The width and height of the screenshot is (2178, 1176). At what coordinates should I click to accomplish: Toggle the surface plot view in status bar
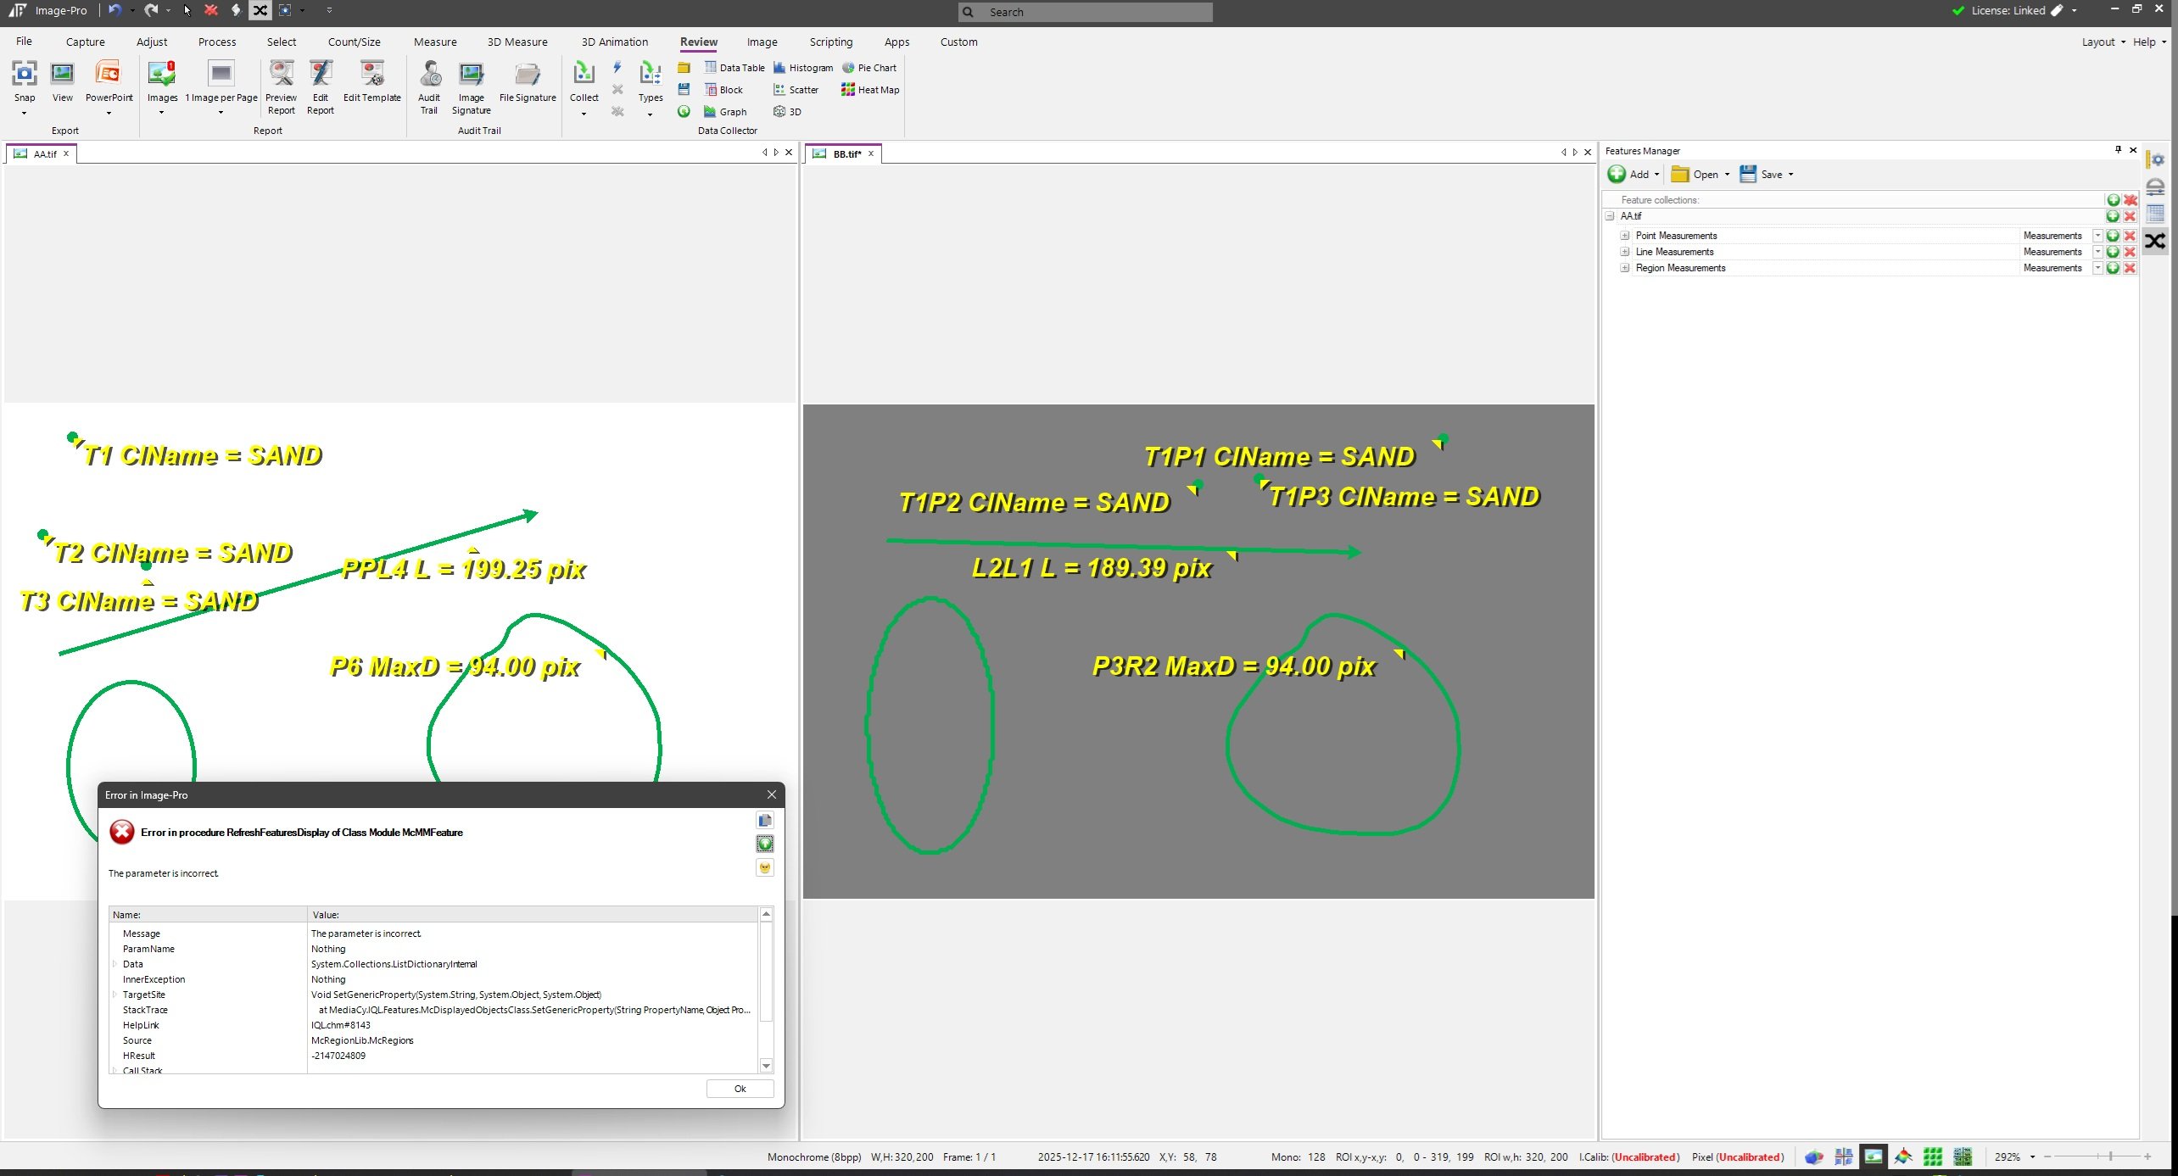click(1903, 1156)
